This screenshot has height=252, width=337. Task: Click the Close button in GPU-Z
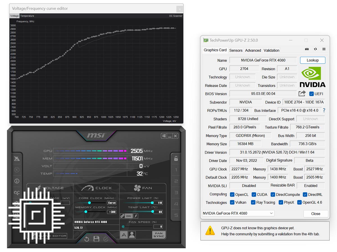316,214
